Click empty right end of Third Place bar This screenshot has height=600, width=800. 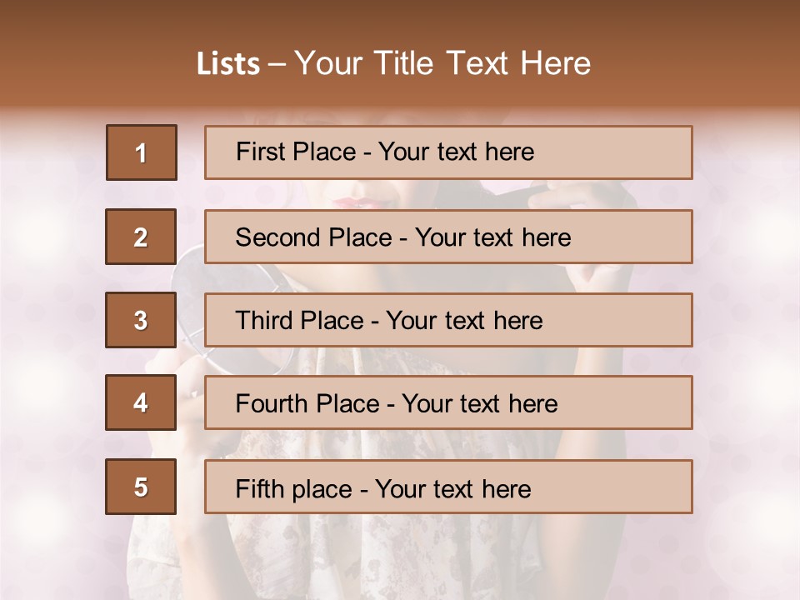(x=633, y=320)
